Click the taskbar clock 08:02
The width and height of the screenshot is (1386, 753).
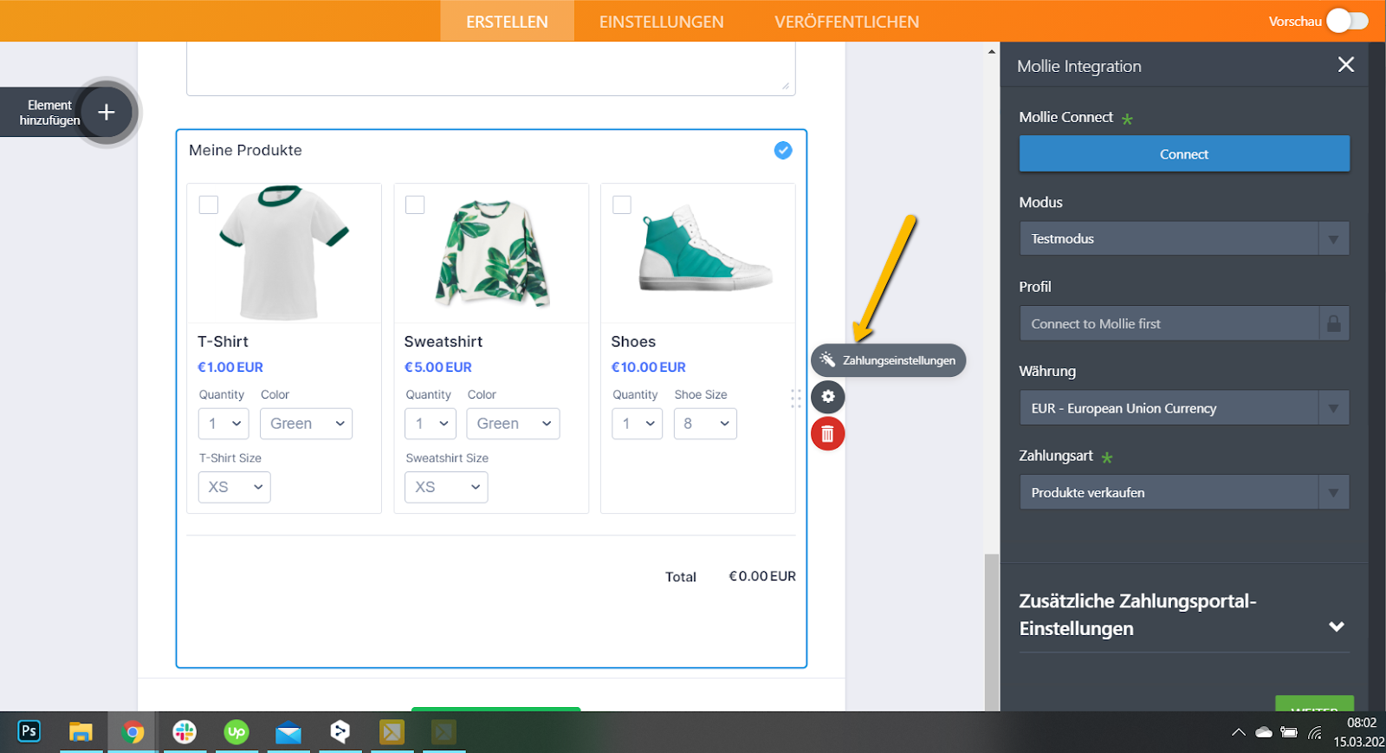tap(1362, 723)
